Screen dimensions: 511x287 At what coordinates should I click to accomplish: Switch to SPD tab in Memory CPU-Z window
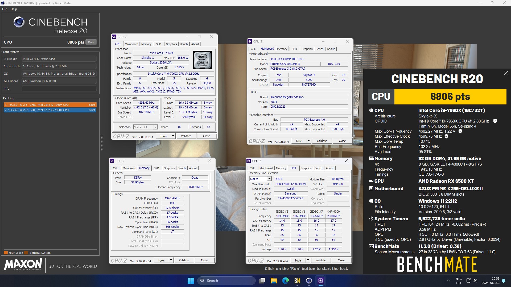point(156,168)
